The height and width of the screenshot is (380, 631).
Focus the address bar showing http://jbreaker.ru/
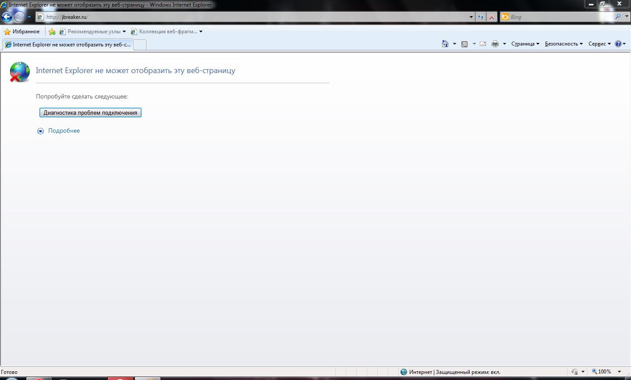pyautogui.click(x=252, y=17)
